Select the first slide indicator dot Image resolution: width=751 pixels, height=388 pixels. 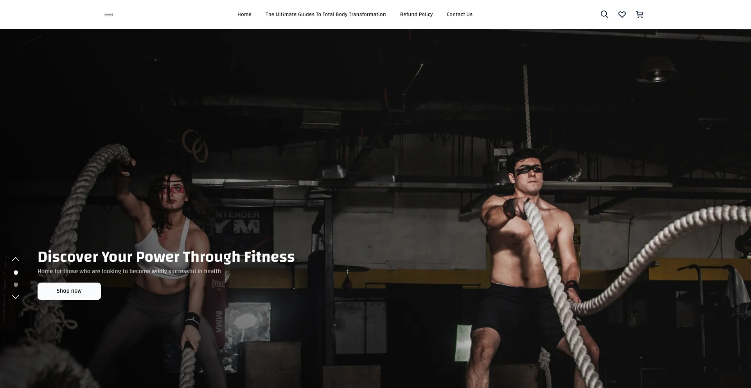tap(16, 272)
